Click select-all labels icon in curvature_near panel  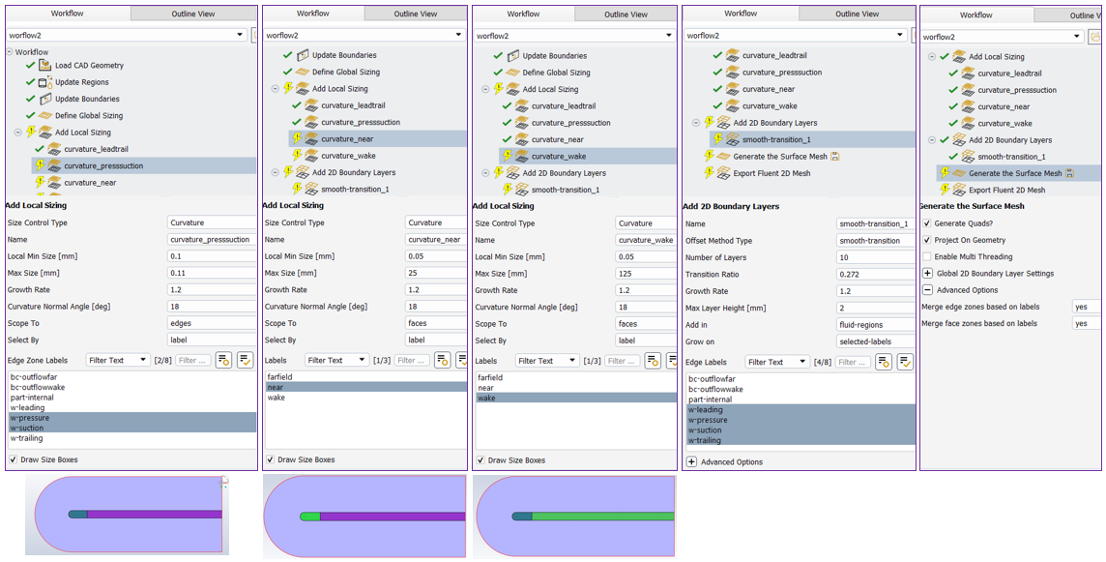tap(442, 360)
